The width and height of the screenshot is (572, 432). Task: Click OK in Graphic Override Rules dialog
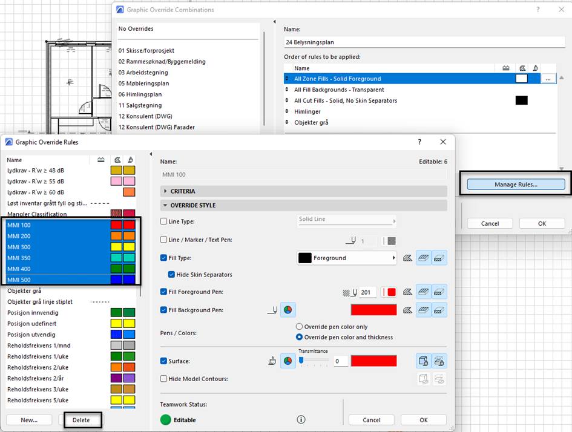pos(424,420)
